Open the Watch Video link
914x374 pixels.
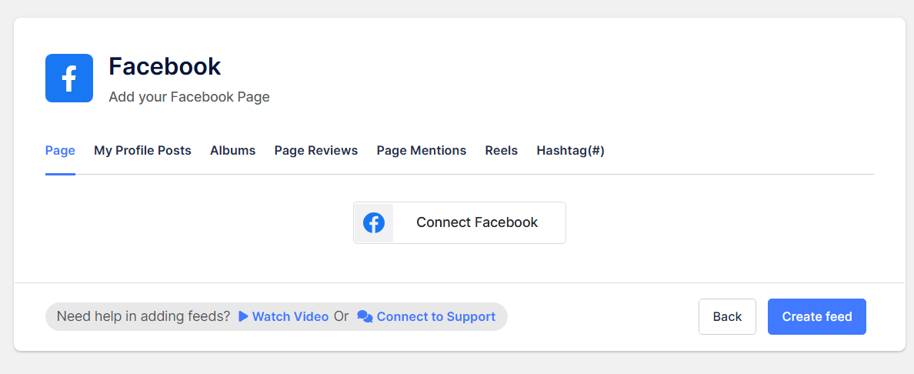click(290, 317)
